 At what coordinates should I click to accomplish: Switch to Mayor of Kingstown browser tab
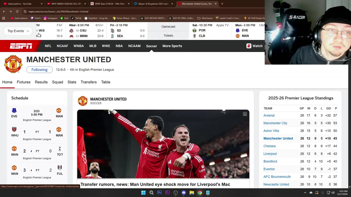point(154,4)
